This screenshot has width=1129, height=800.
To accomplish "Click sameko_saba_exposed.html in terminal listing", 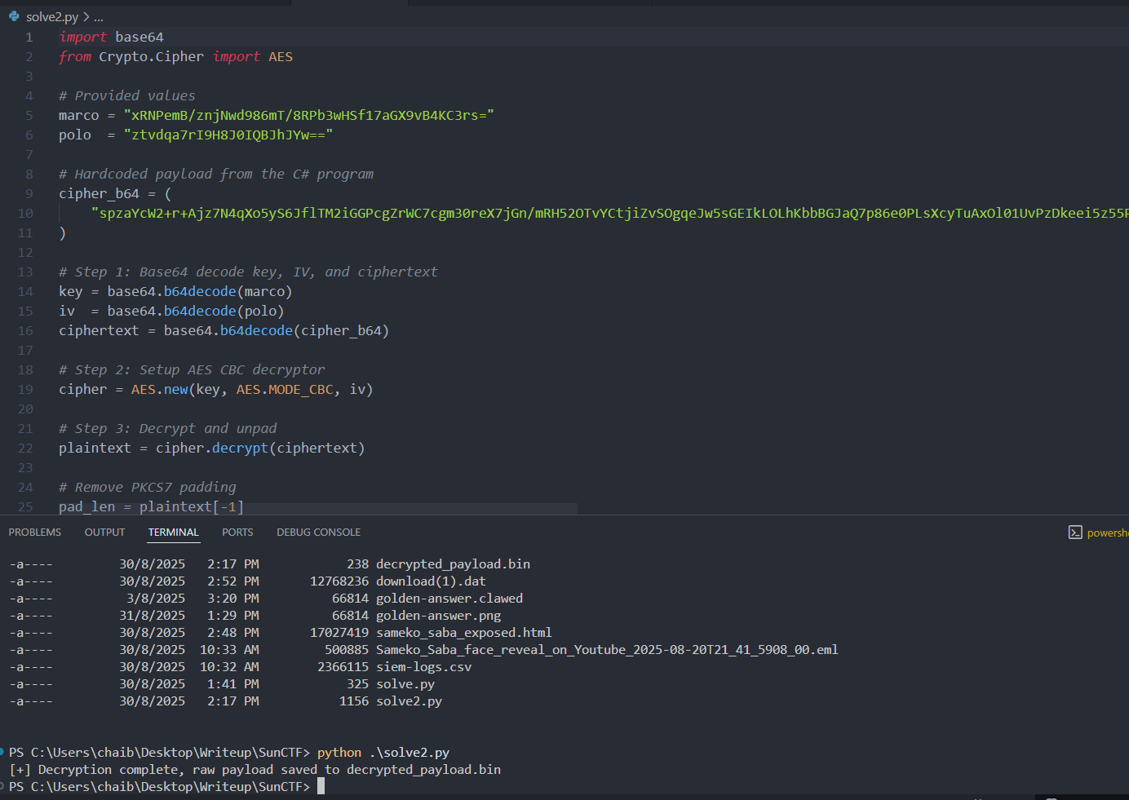I will (x=464, y=633).
